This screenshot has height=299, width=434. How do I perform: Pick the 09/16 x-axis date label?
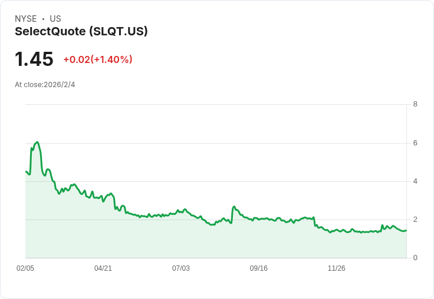(259, 268)
